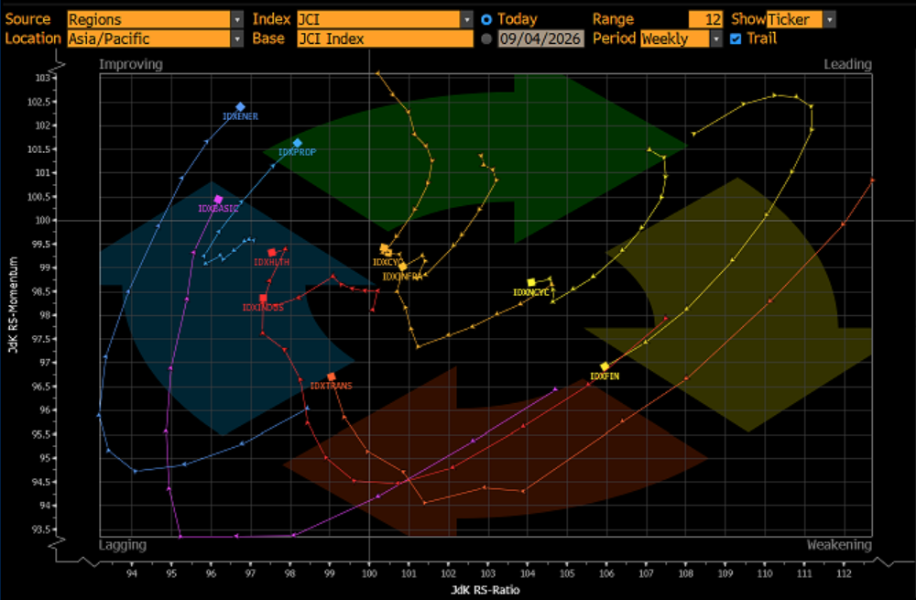Select the IDXHLTH red square marker
Viewport: 916px width, 600px height.
click(272, 253)
